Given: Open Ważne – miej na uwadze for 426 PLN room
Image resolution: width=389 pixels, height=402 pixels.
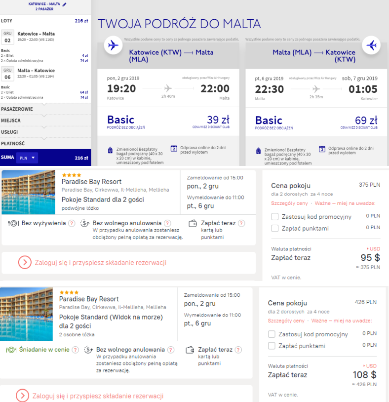Looking at the screenshot, I should tap(341, 321).
